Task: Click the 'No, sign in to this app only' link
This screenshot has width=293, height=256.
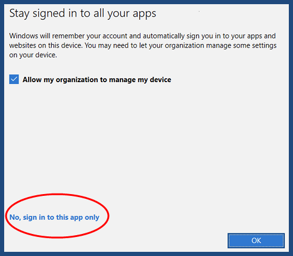Action: tap(54, 217)
